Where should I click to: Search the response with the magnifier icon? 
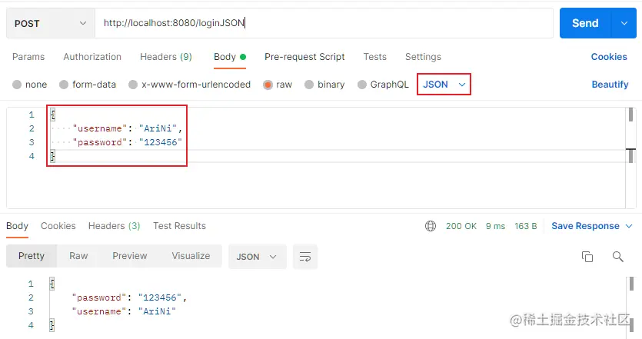click(x=618, y=257)
